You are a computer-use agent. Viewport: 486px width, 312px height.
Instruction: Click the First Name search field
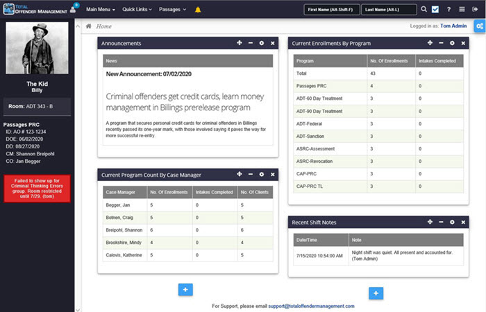[331, 10]
